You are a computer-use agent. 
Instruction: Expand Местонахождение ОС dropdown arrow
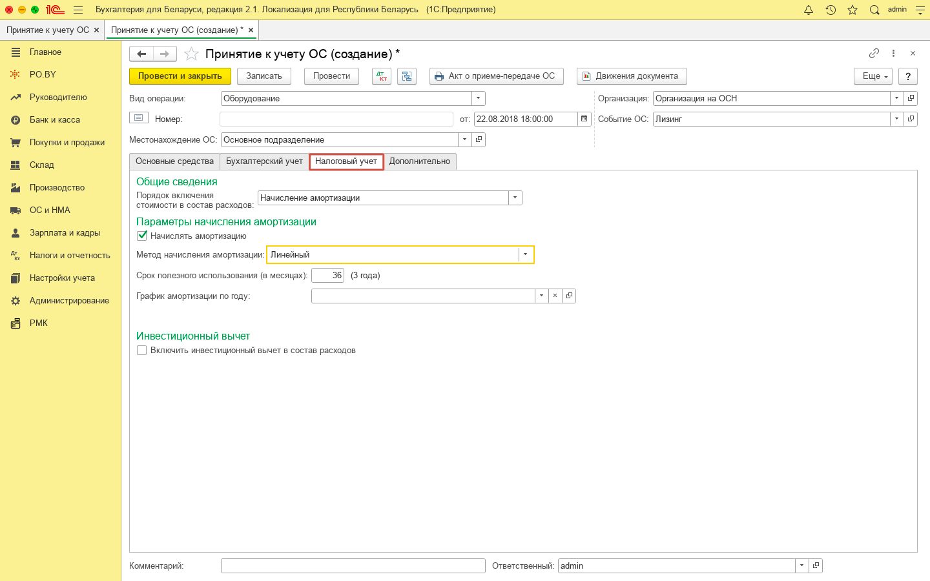pyautogui.click(x=464, y=139)
